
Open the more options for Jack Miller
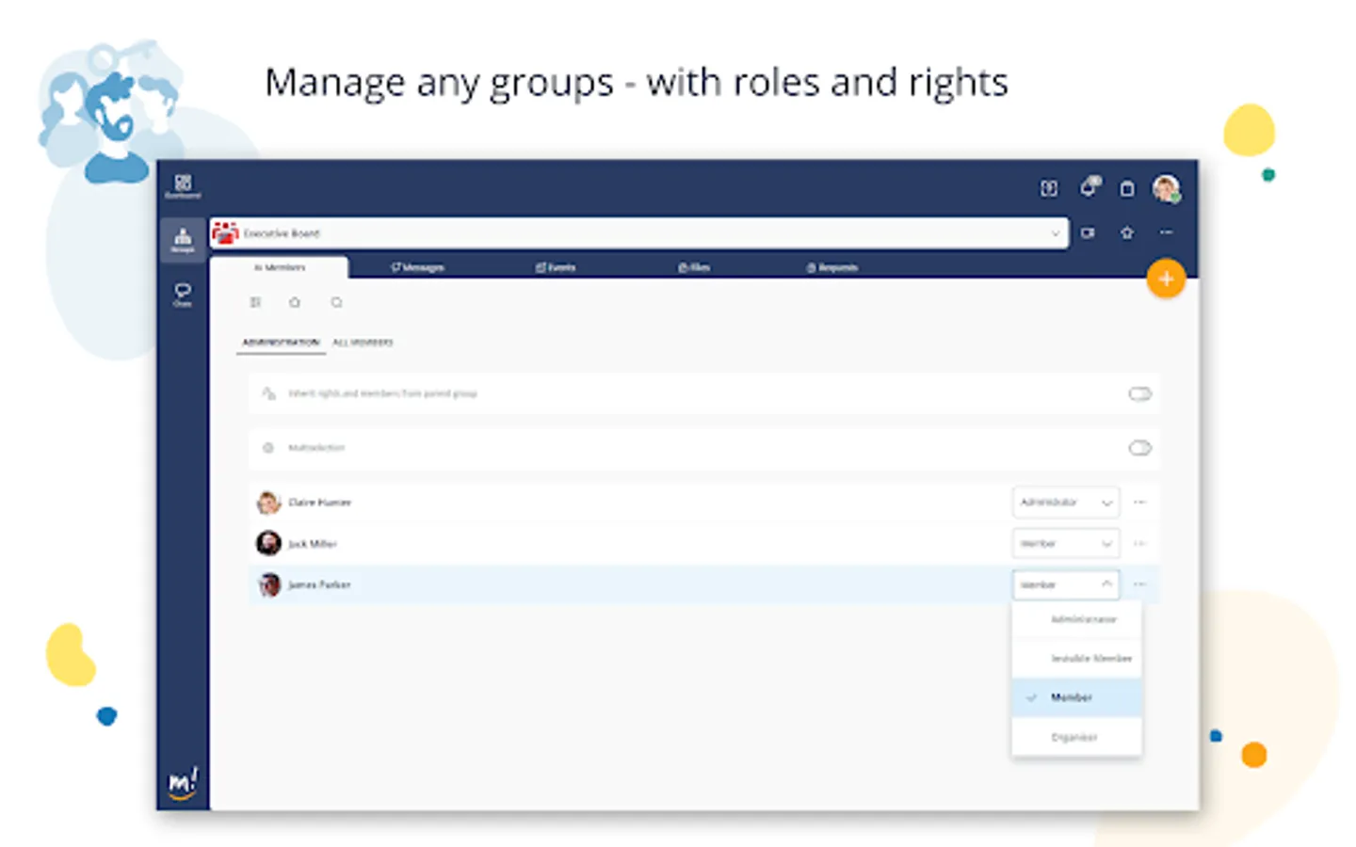pyautogui.click(x=1140, y=544)
